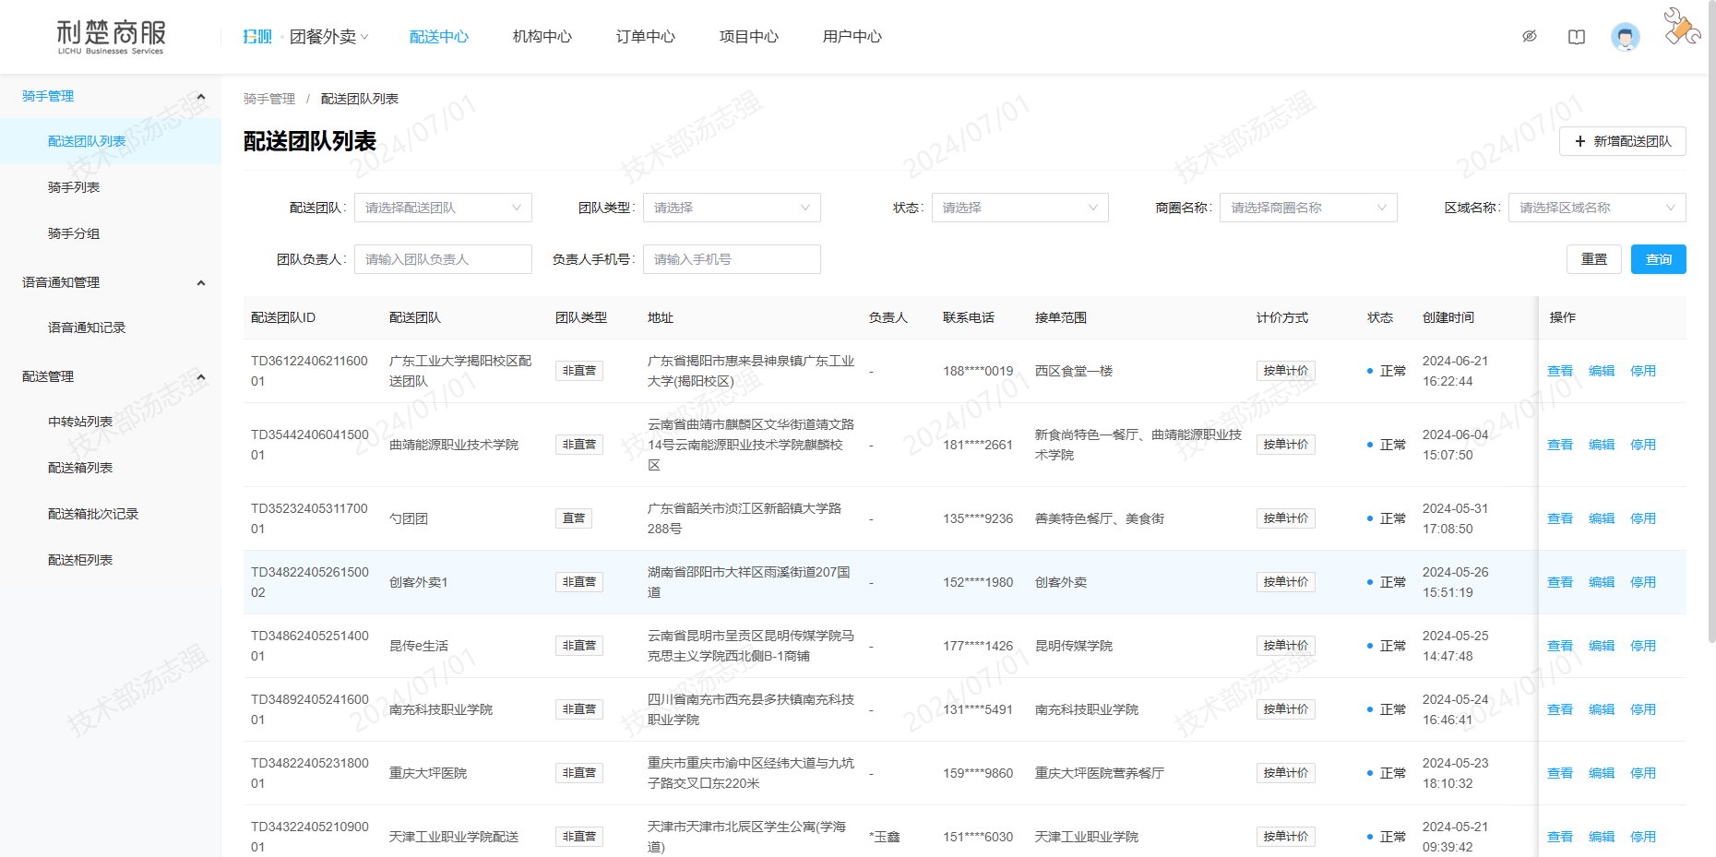Click 新增配送团队 button
Screen dimensions: 1716x857
point(1622,141)
